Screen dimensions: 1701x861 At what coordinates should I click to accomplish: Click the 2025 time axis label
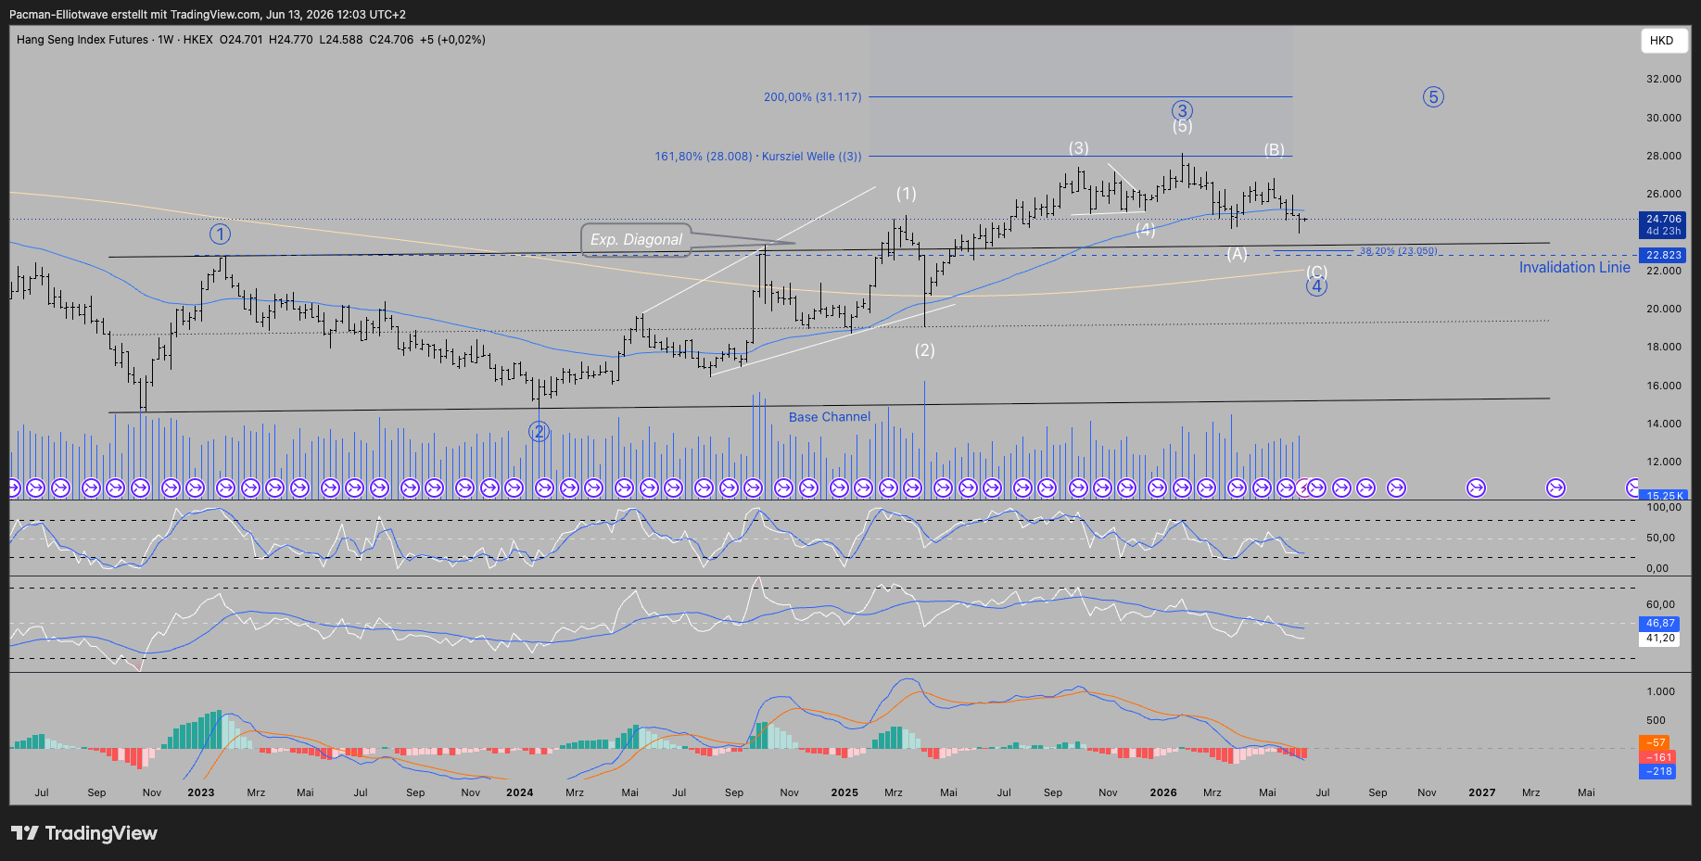click(x=844, y=792)
